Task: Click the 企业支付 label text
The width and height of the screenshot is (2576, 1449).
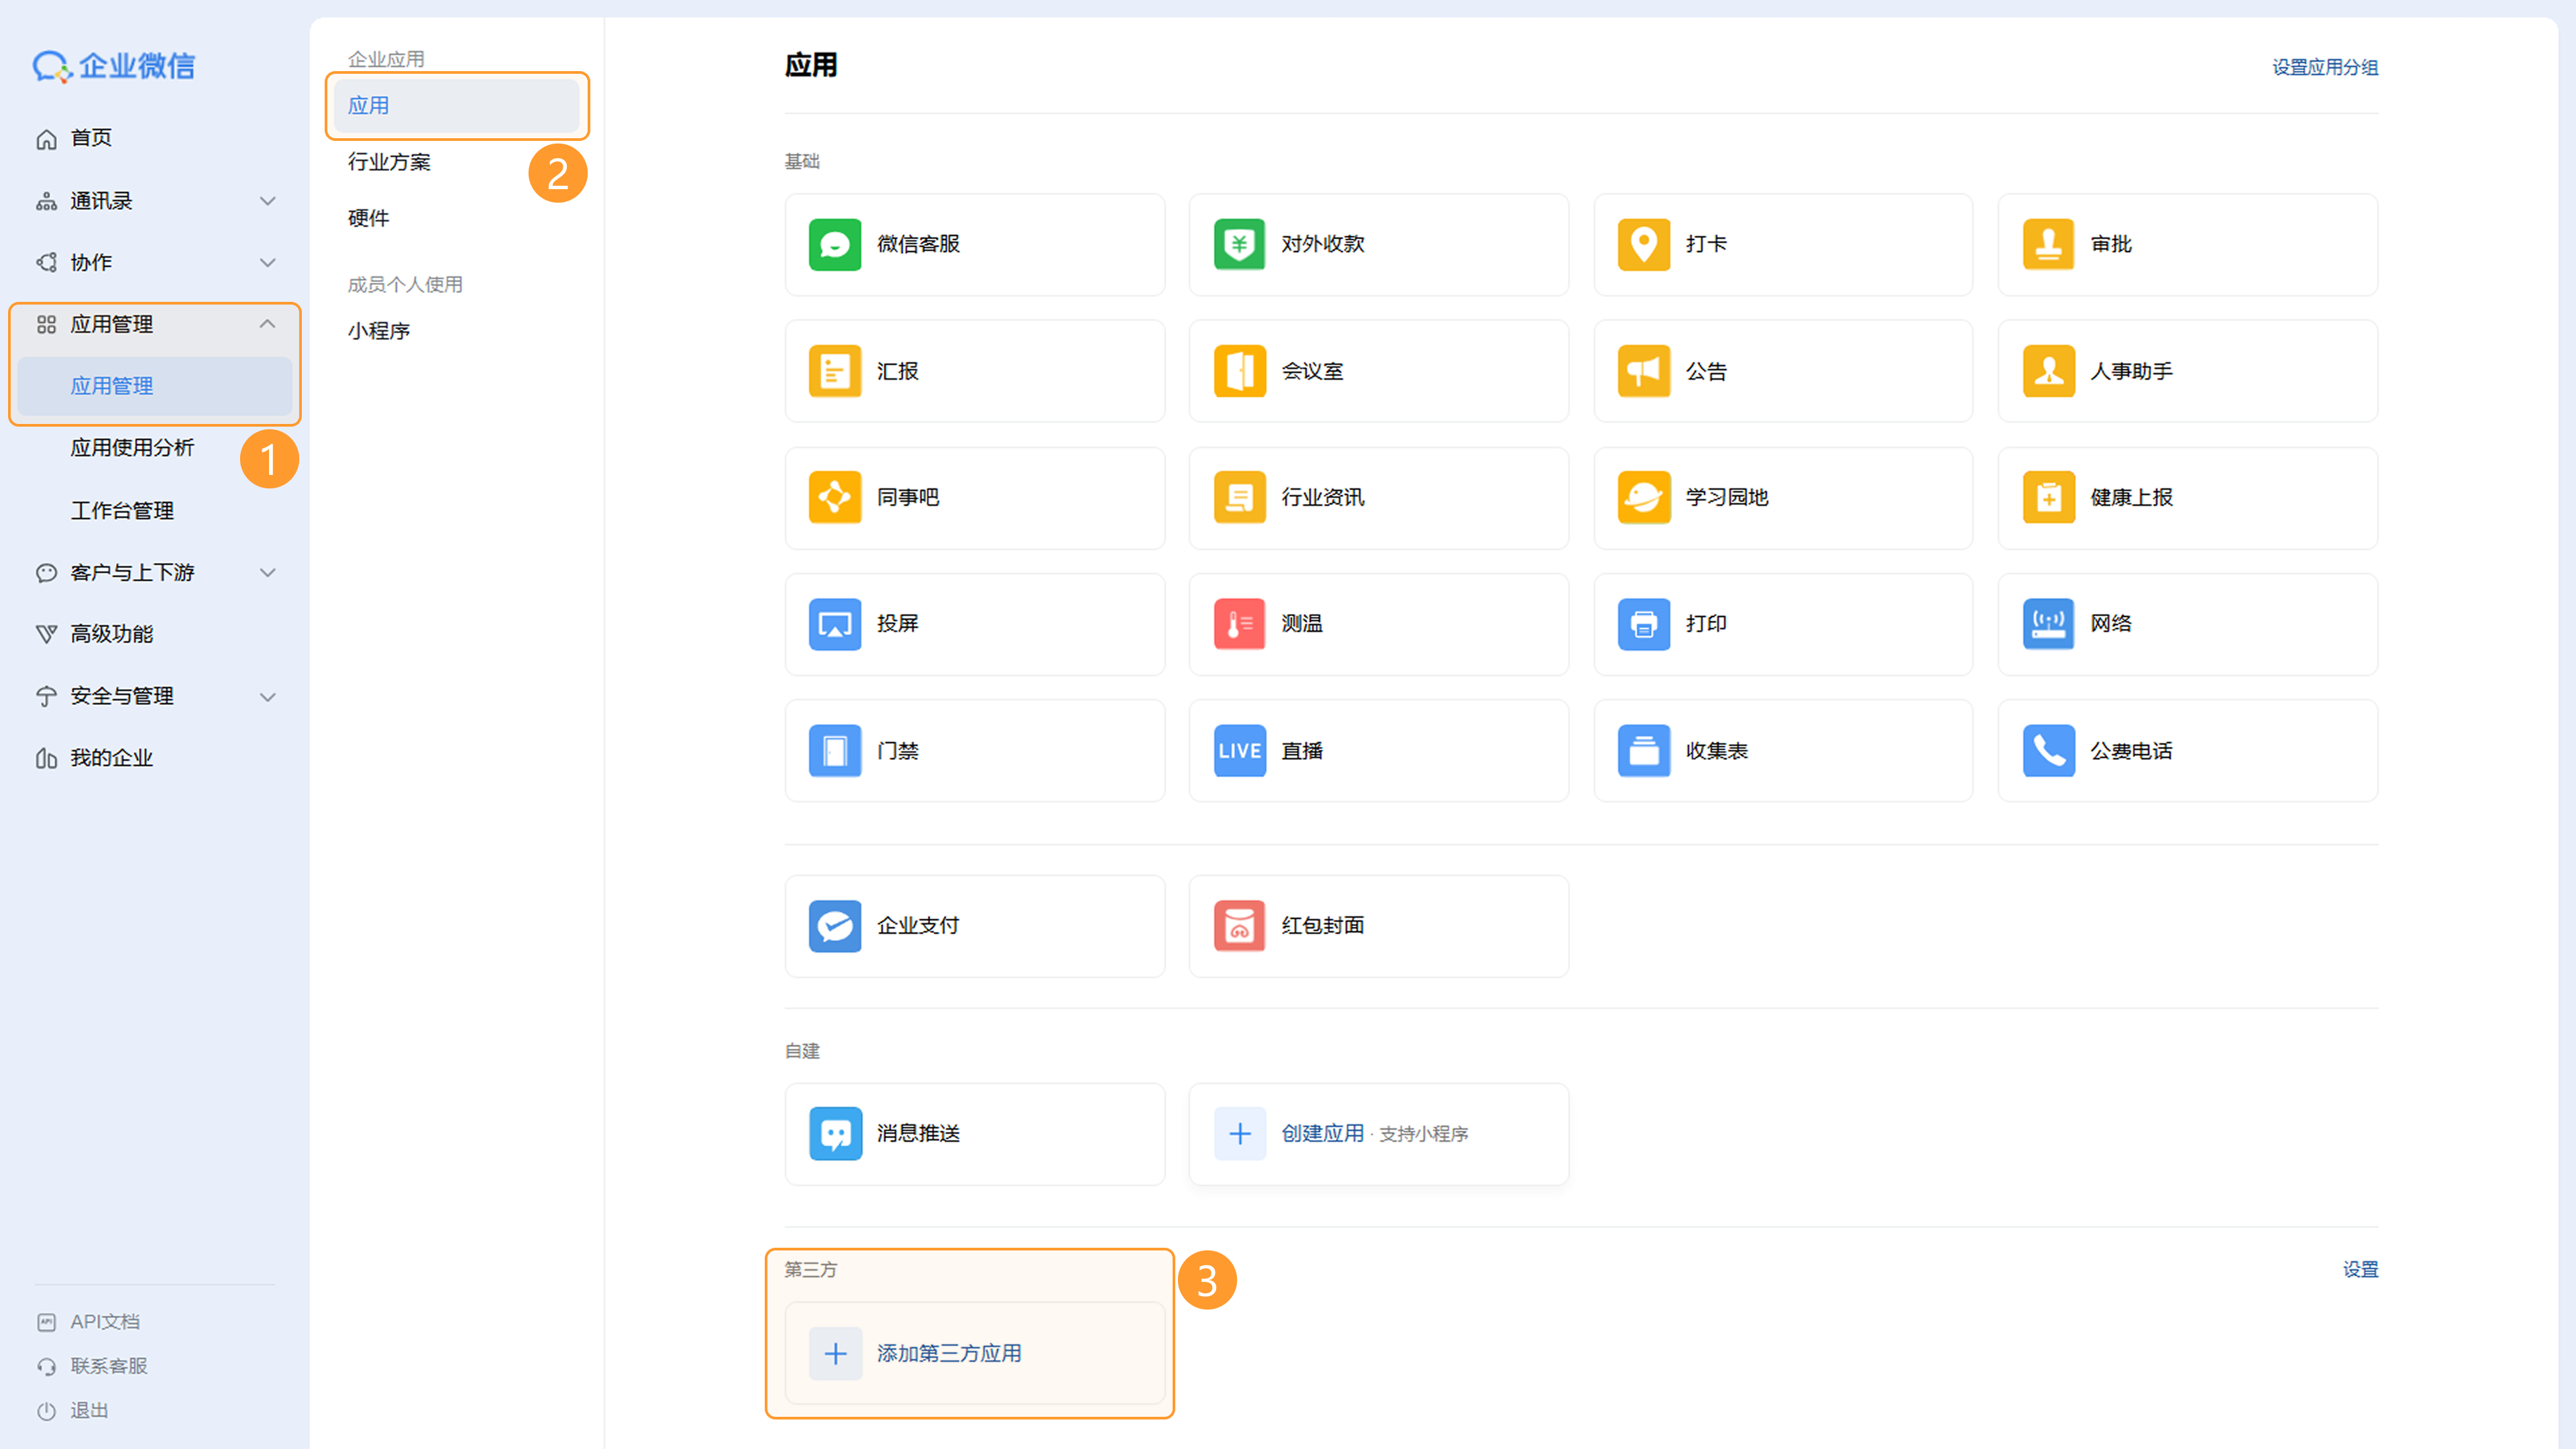Action: pos(918,926)
